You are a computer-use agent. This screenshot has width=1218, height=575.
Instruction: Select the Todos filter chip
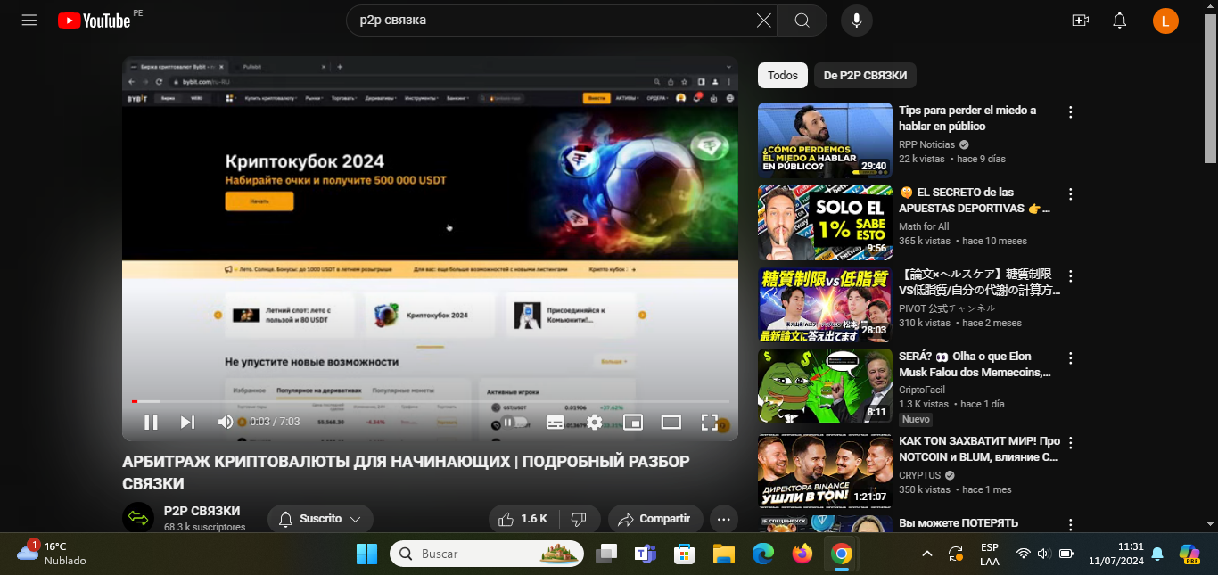pos(783,76)
